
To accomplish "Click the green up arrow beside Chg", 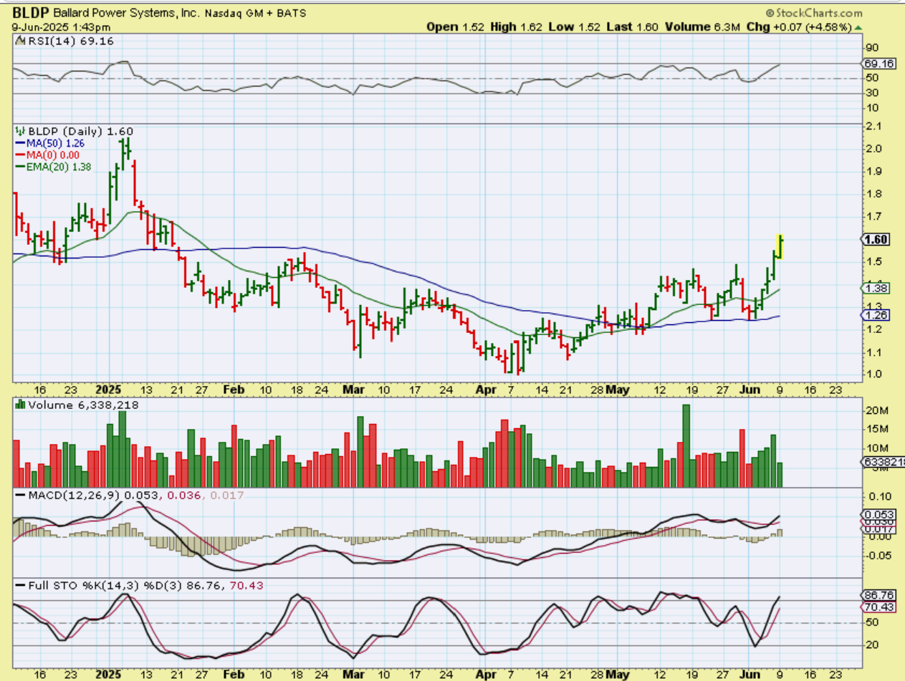I will point(858,27).
